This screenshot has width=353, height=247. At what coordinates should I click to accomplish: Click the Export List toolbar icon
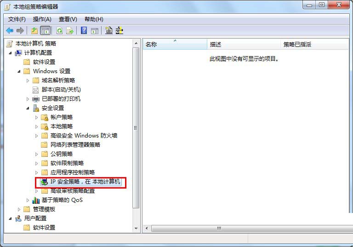(70, 30)
